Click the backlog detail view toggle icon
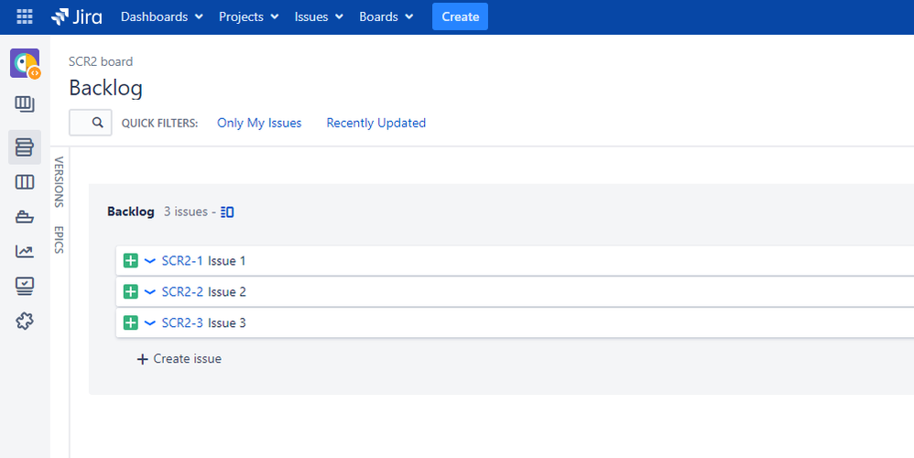This screenshot has width=914, height=458. tap(227, 213)
